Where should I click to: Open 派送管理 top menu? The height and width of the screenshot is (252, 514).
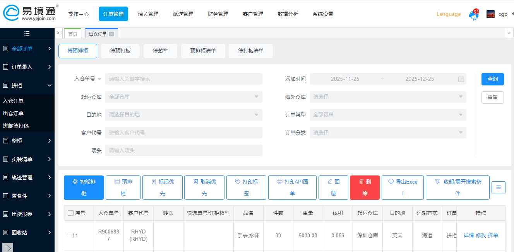183,14
